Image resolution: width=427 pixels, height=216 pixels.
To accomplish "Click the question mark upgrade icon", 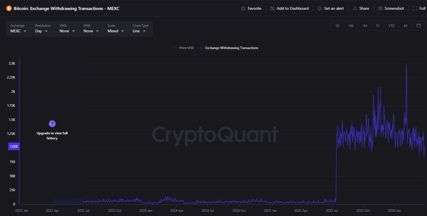I will point(52,124).
